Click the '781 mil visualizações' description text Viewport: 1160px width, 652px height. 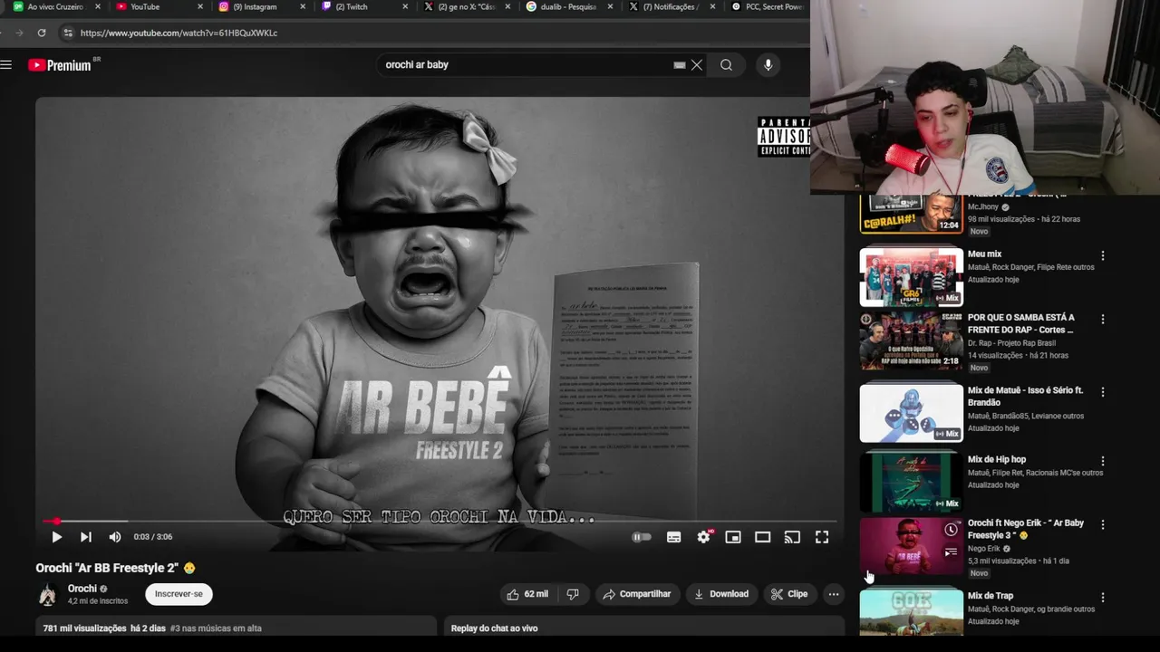point(84,628)
